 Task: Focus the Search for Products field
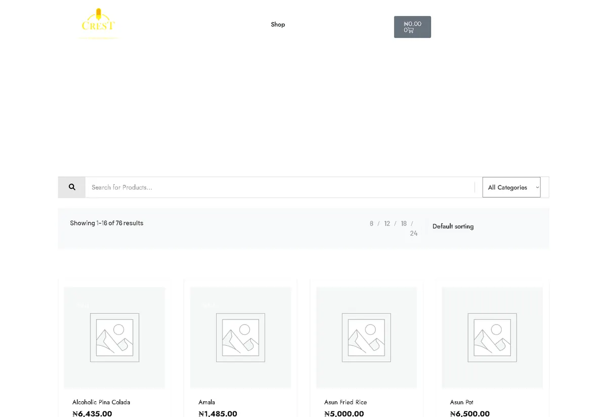[x=280, y=187]
